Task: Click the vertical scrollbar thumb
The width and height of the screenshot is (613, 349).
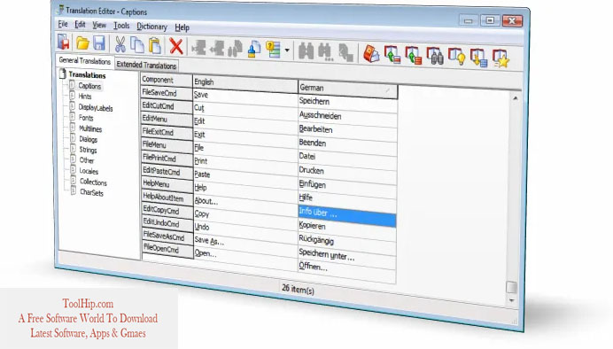Action: [x=512, y=287]
